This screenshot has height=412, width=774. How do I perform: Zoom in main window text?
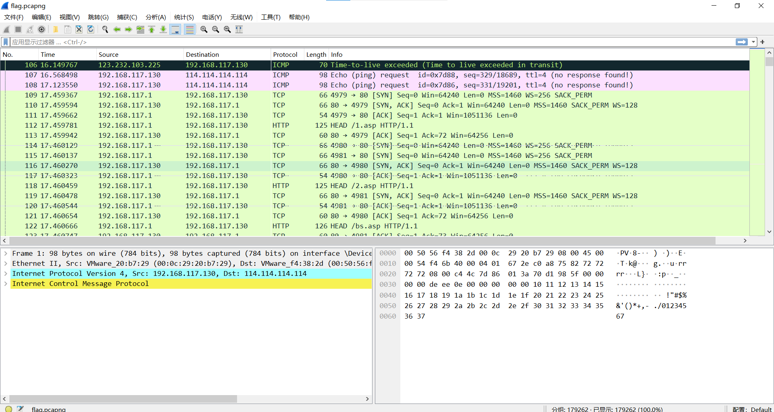pos(204,29)
